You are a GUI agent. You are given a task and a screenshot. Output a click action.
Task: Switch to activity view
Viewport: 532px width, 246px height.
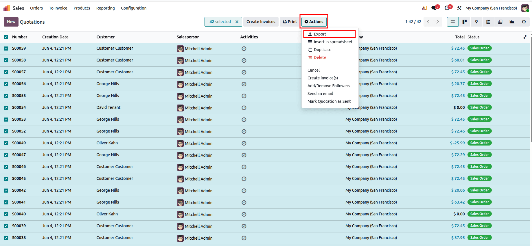(x=524, y=22)
